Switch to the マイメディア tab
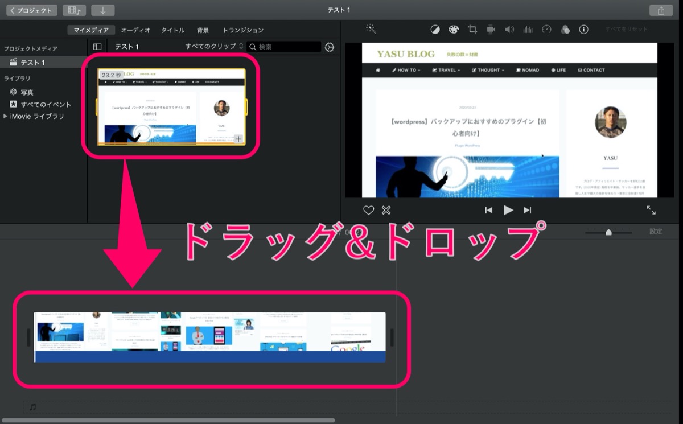The image size is (683, 424). (x=91, y=30)
